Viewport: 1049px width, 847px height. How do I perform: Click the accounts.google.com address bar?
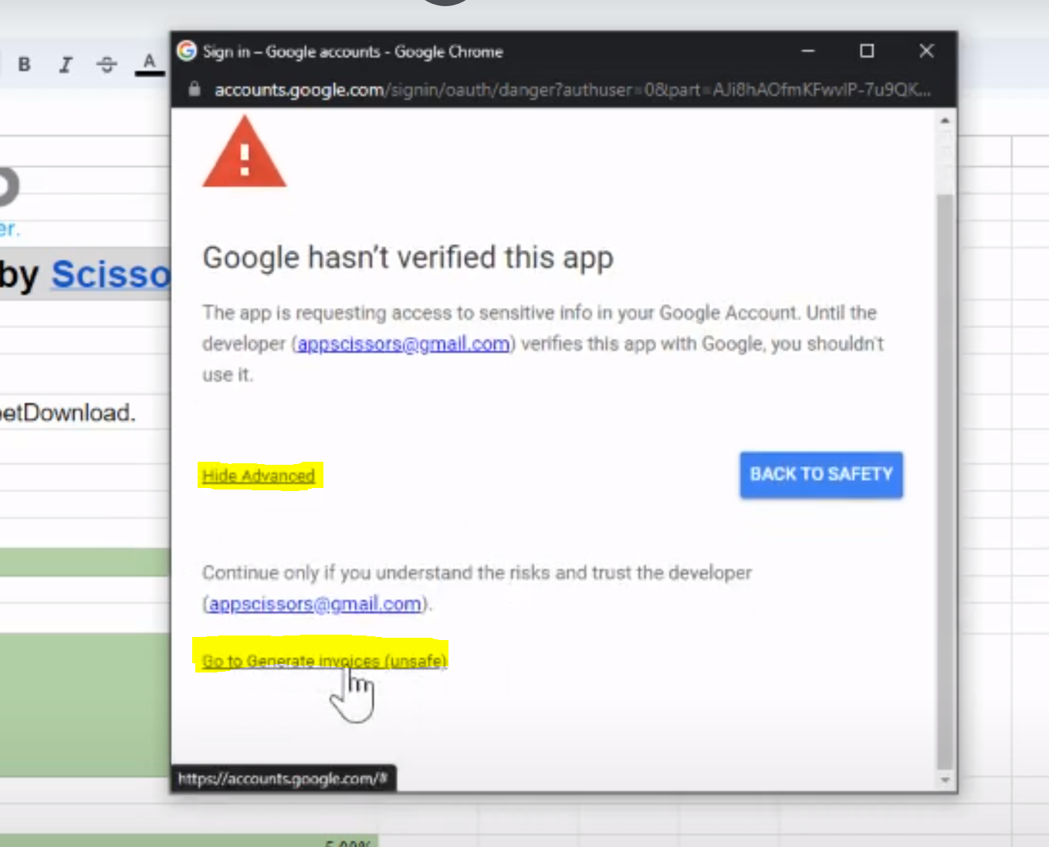[571, 90]
